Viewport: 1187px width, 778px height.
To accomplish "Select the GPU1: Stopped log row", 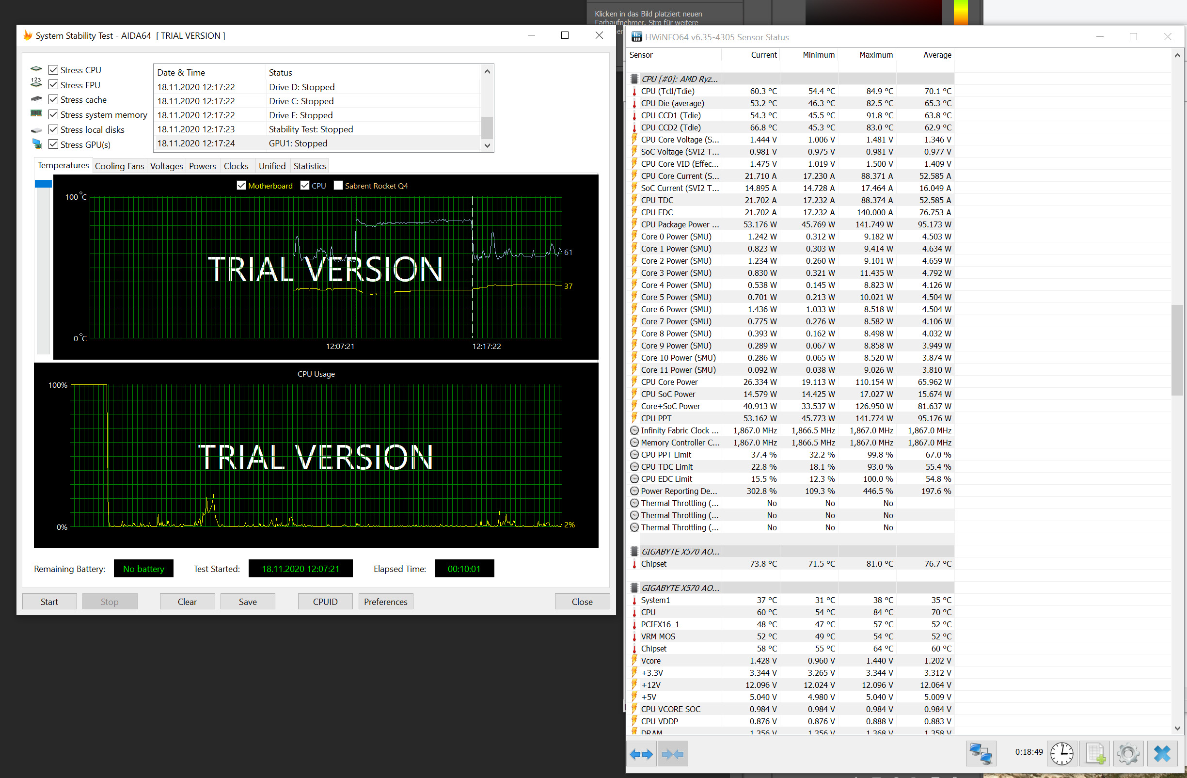I will click(298, 143).
